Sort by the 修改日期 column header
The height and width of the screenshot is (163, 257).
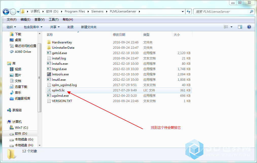[x=119, y=35]
